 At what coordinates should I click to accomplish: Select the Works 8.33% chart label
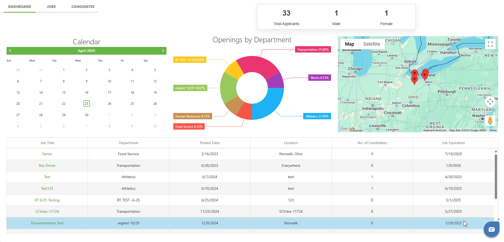(x=320, y=78)
